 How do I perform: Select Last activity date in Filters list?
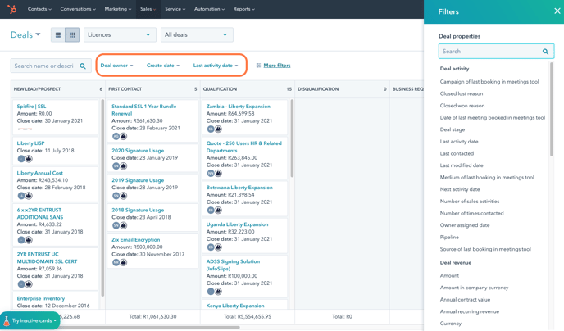coord(459,142)
